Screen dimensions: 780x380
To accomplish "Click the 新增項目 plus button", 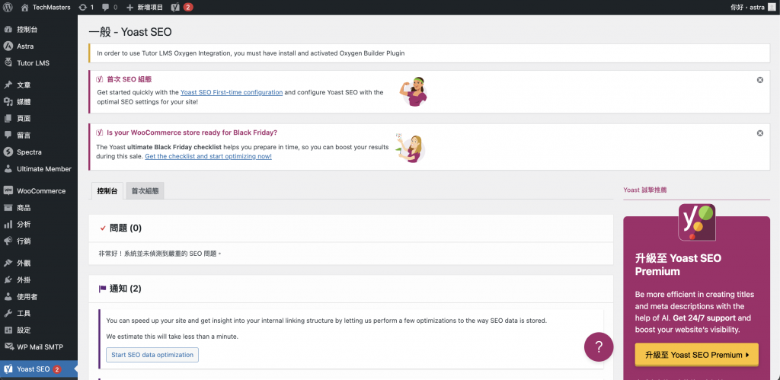I will tap(145, 8).
